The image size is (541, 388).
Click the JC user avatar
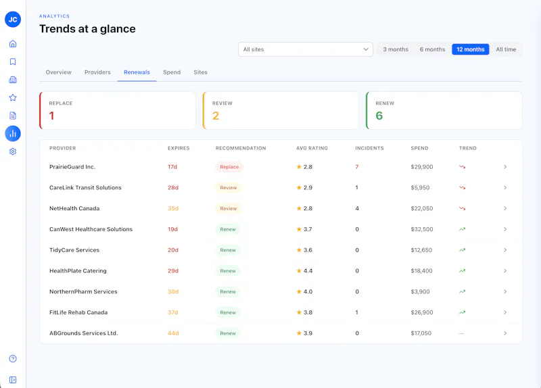13,20
